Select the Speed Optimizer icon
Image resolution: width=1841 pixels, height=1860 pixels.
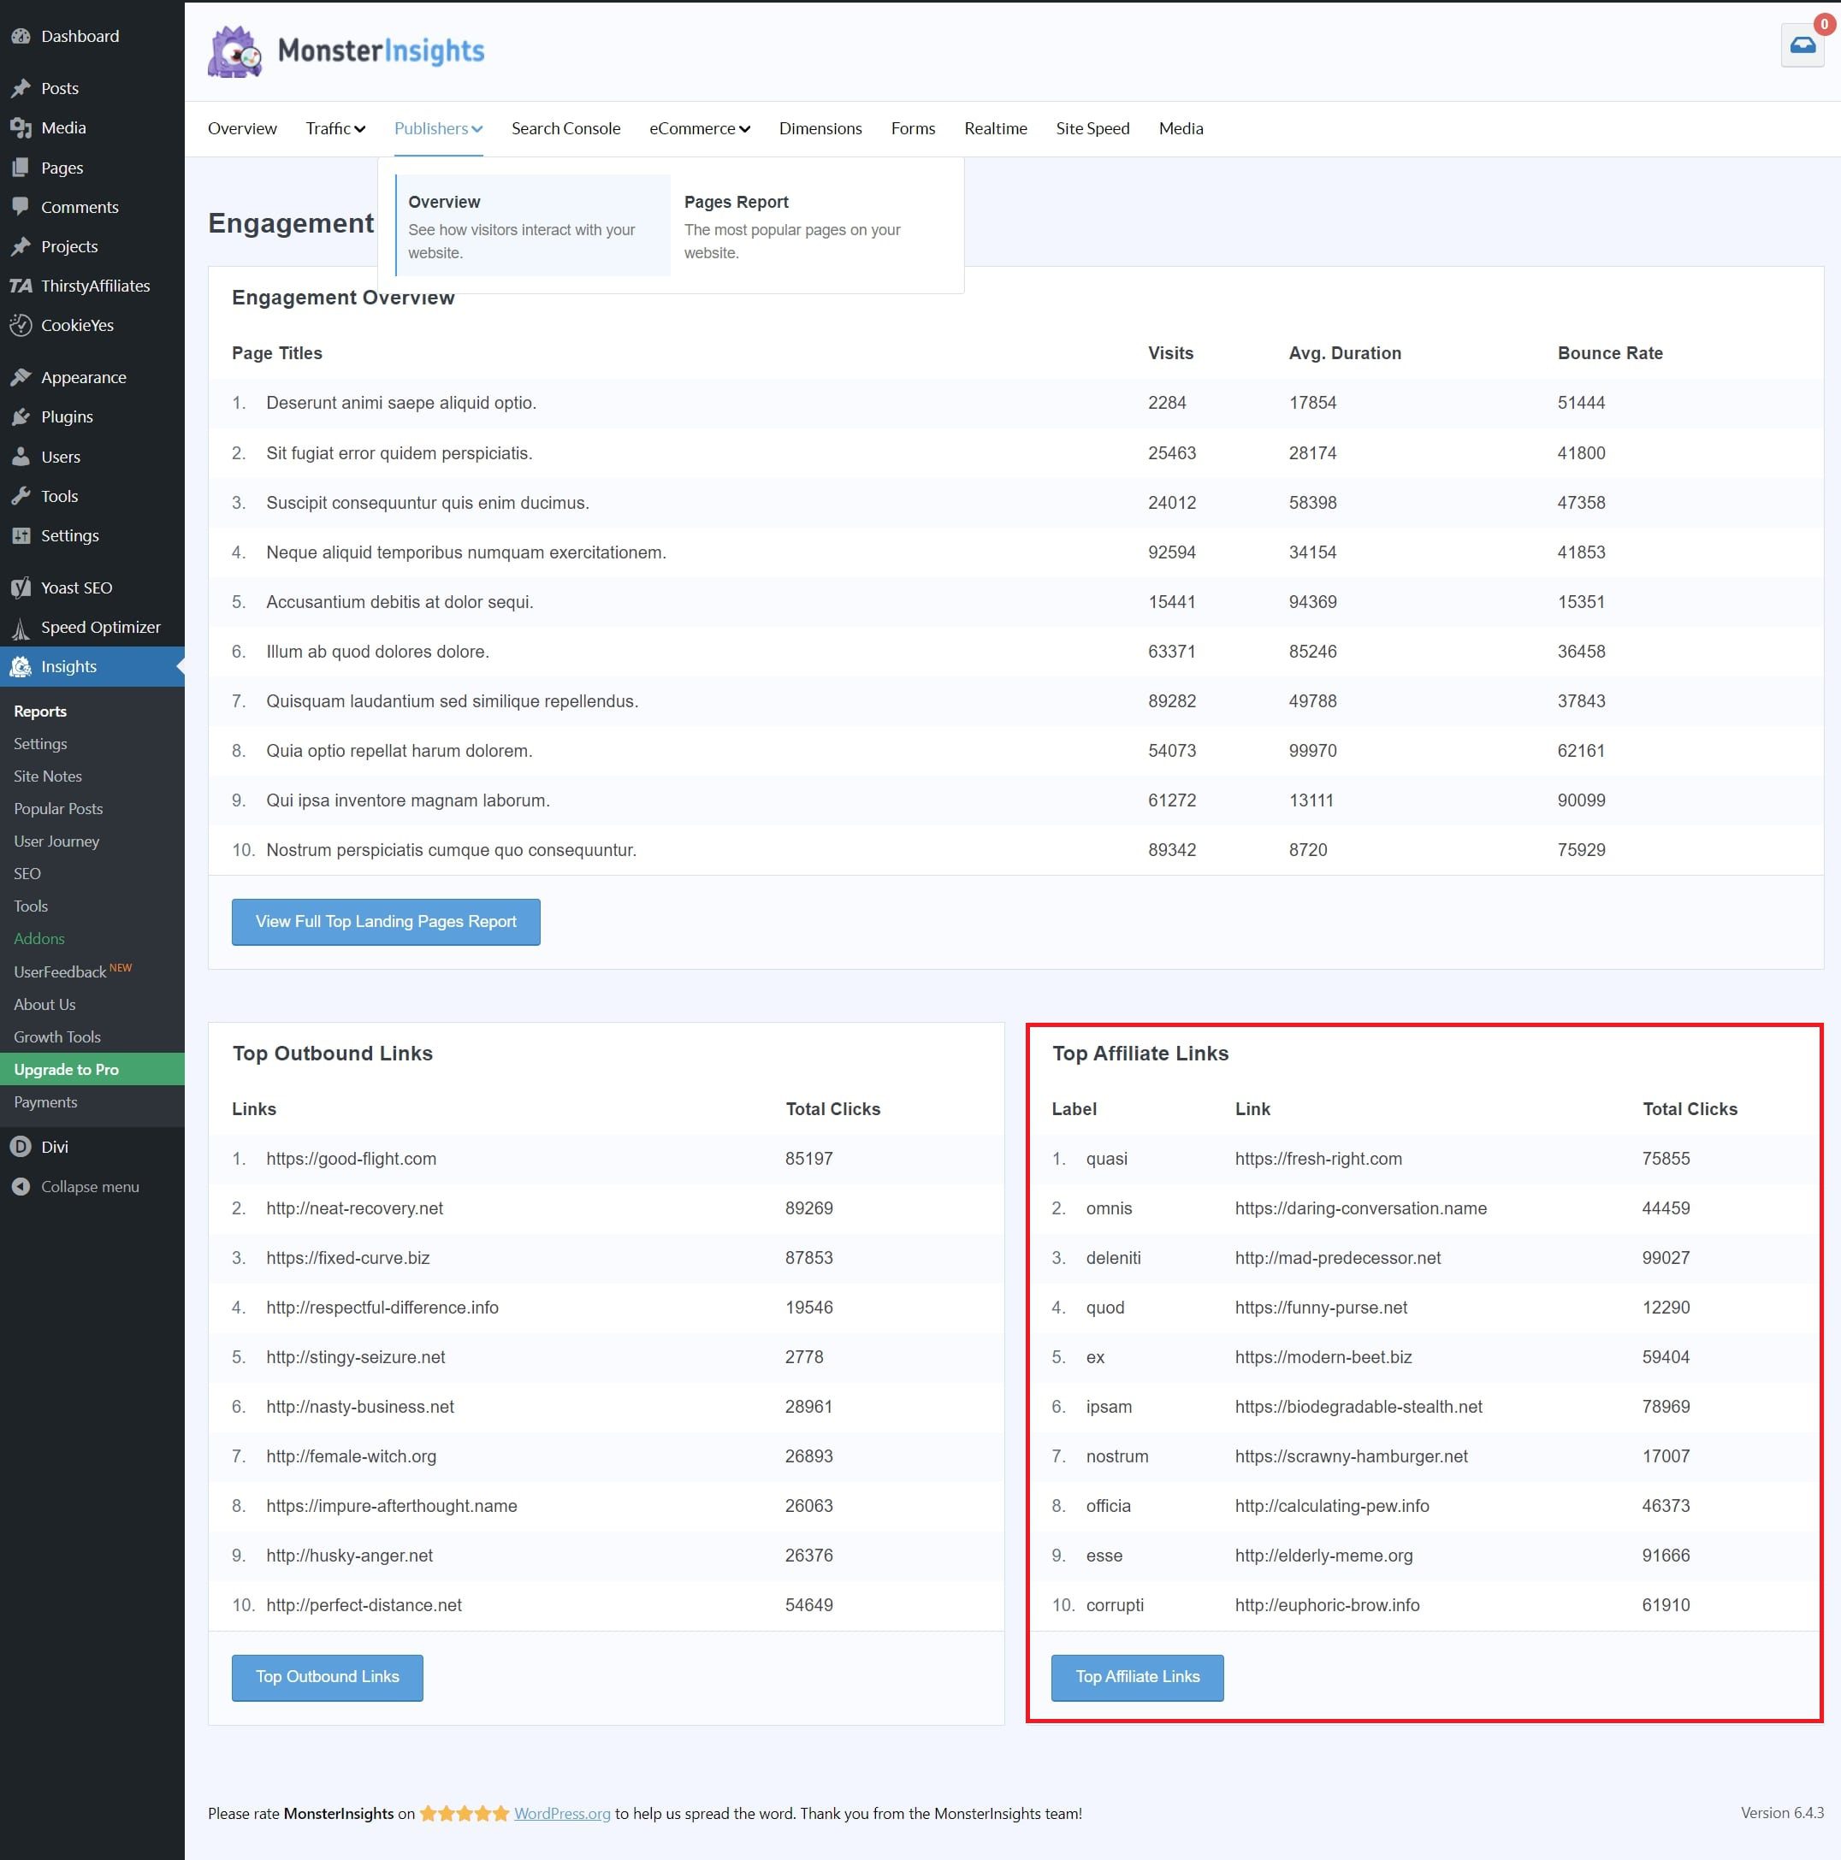(22, 627)
